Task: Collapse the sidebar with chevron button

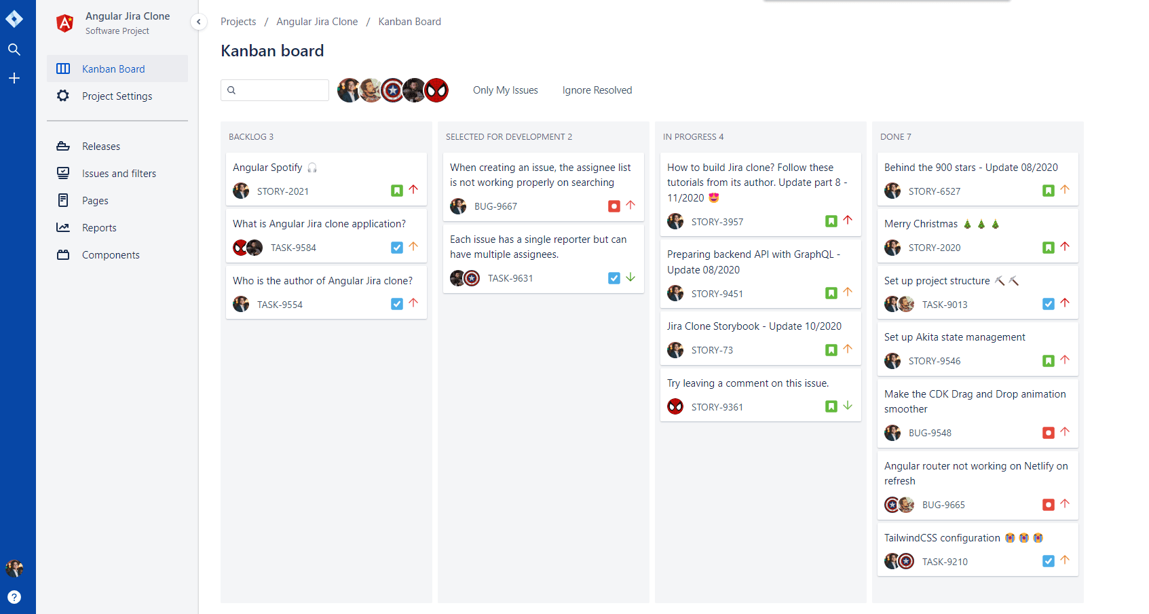Action: 198,22
